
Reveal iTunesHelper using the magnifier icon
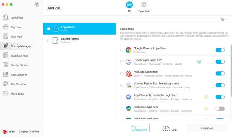click(199, 62)
